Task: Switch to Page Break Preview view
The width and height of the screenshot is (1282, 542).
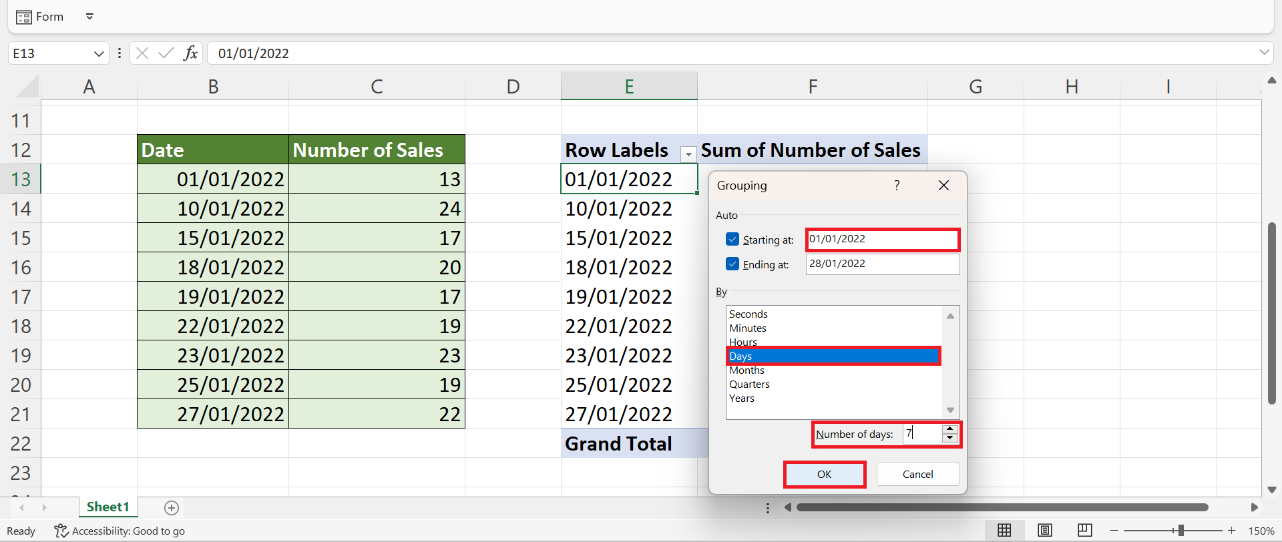Action: click(1085, 531)
